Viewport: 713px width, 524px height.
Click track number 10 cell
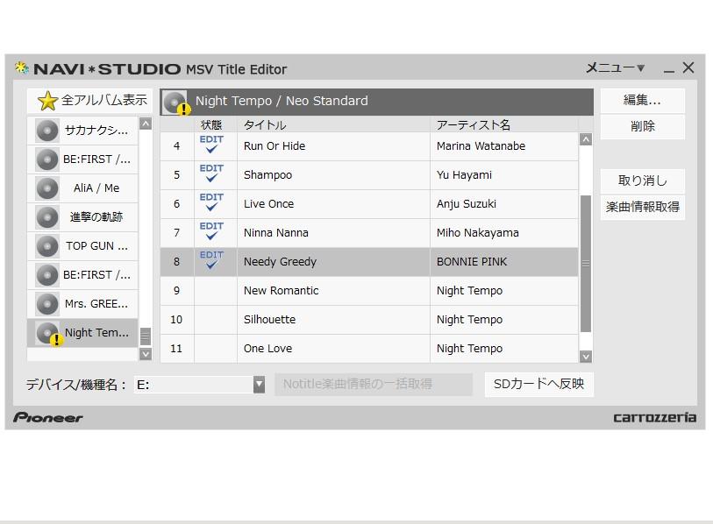(x=176, y=320)
